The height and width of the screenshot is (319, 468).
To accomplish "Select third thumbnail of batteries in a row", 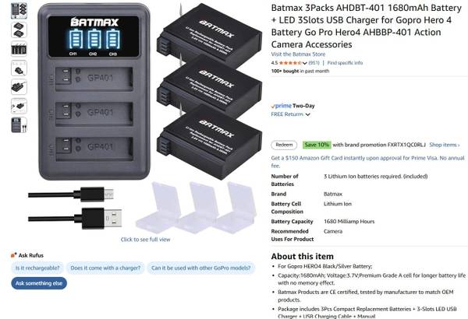I will 19,49.
